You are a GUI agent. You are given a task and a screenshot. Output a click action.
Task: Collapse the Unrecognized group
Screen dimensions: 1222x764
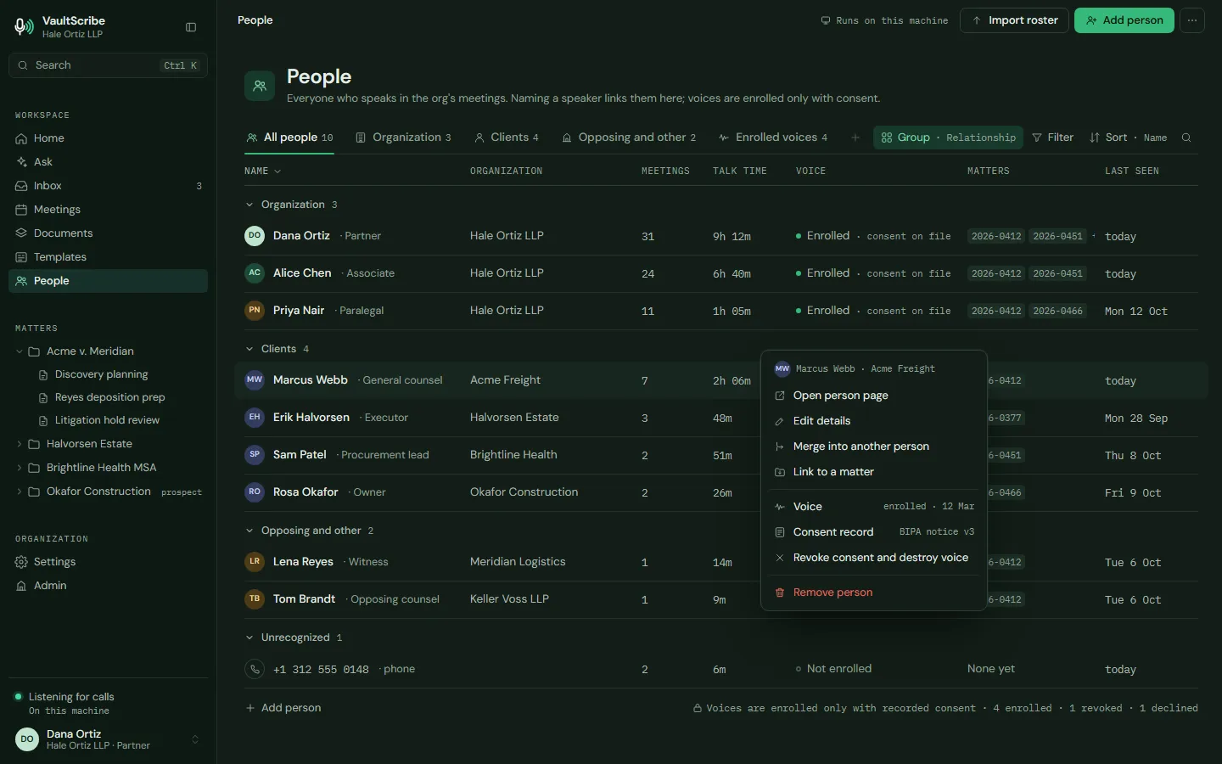tap(249, 638)
